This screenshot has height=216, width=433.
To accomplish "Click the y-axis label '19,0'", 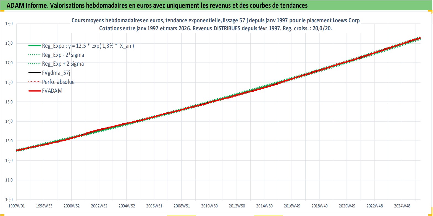I will pyautogui.click(x=9, y=24).
